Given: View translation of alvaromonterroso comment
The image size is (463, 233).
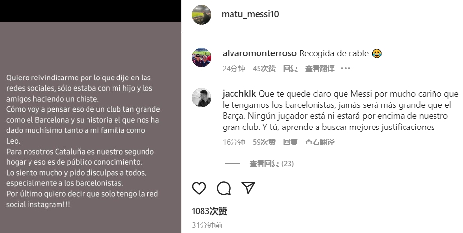Looking at the screenshot, I should [x=320, y=68].
